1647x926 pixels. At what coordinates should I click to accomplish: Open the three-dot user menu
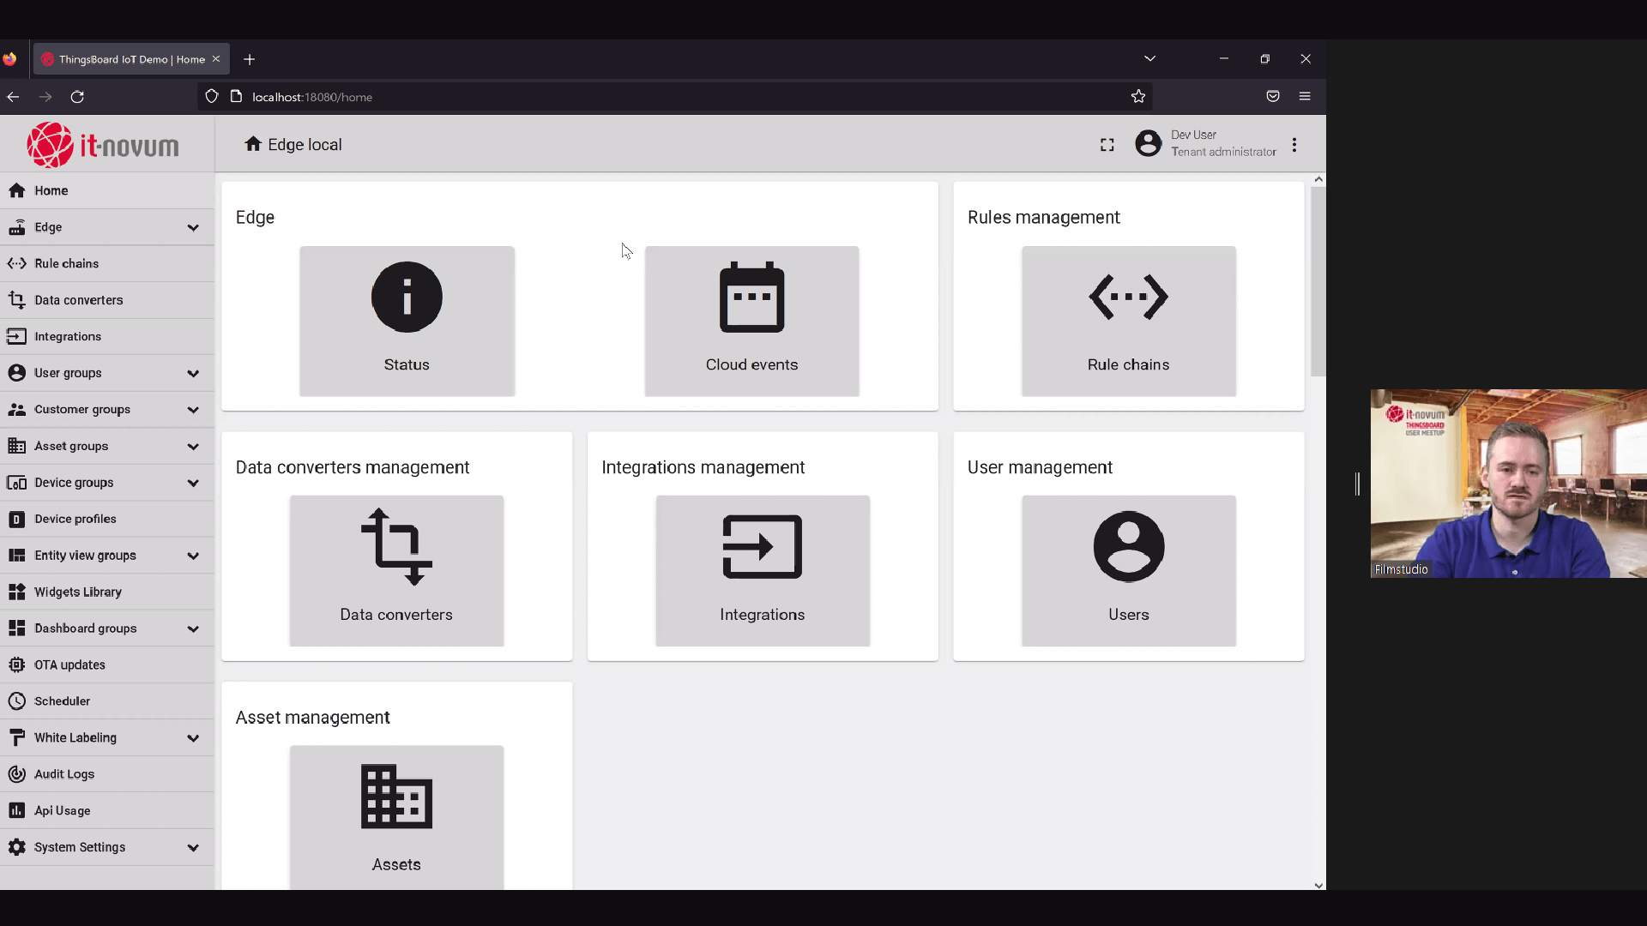click(1294, 145)
